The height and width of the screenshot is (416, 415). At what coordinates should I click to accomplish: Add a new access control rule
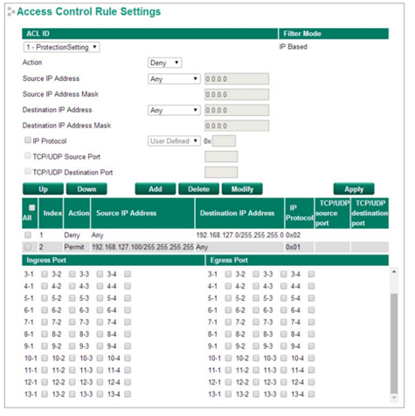pos(156,189)
